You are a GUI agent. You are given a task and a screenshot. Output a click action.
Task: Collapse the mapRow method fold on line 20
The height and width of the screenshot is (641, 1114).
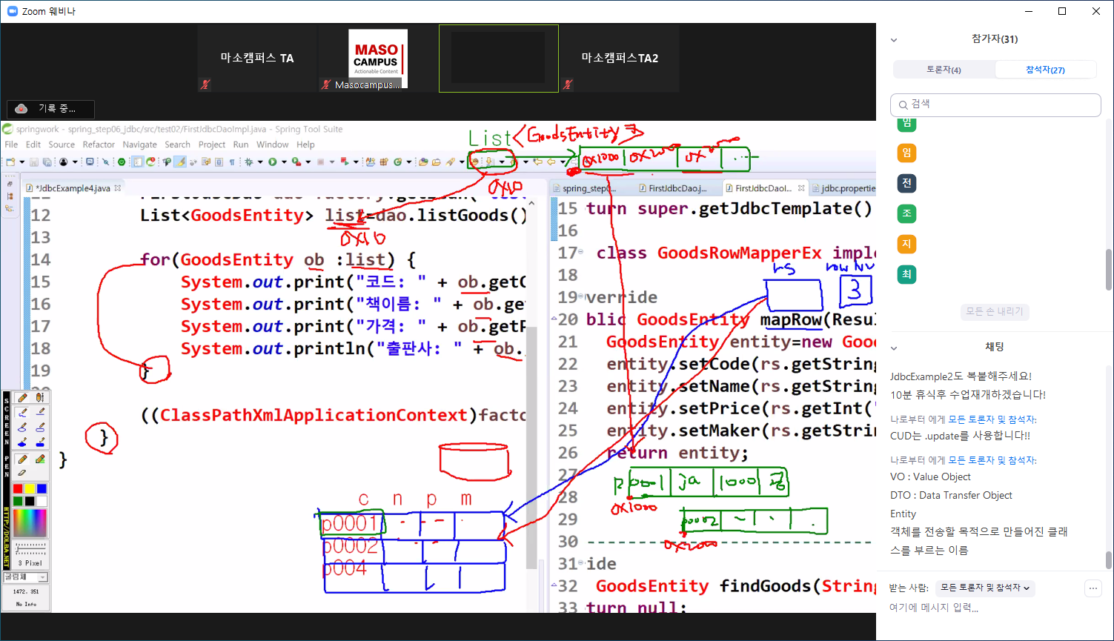click(x=554, y=319)
